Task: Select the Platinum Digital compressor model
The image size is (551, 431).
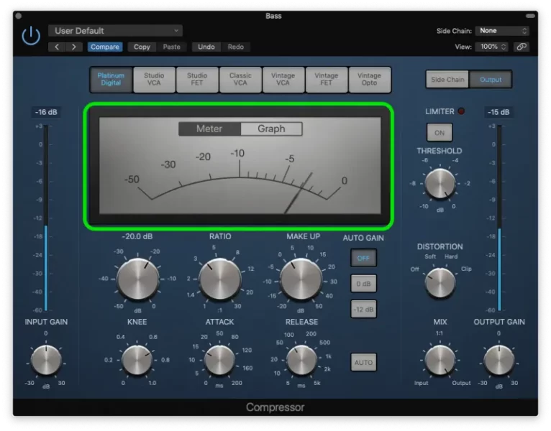Action: 111,79
